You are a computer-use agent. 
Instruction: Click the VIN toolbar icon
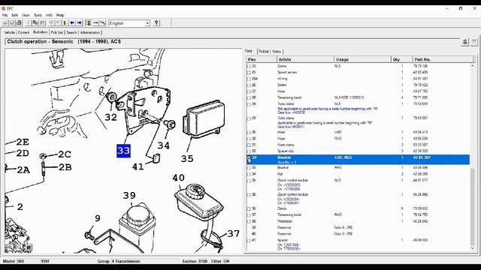(95, 23)
